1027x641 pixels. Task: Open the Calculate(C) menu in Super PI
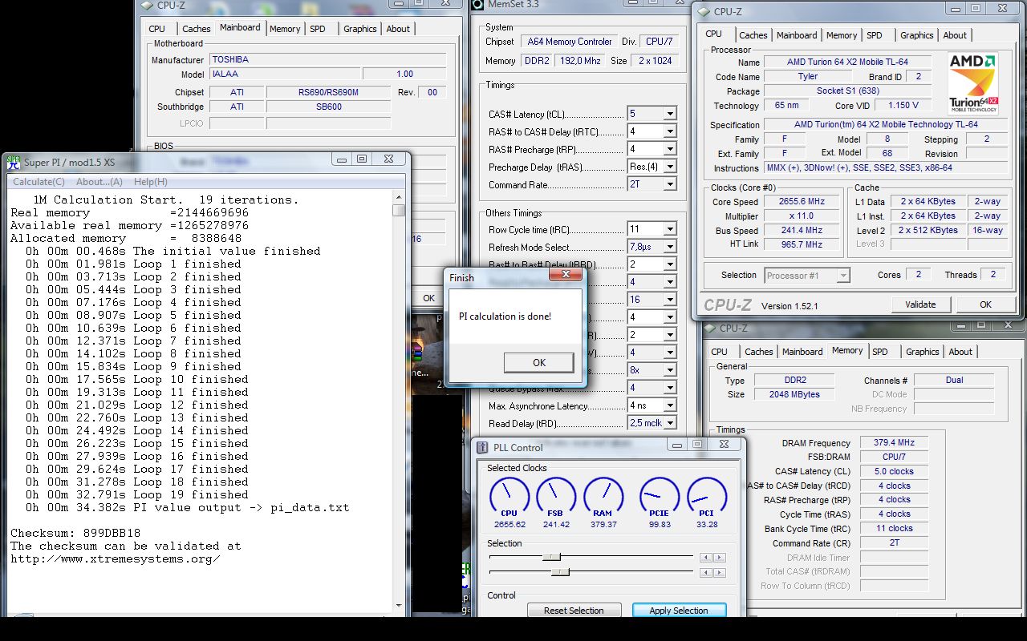[39, 182]
